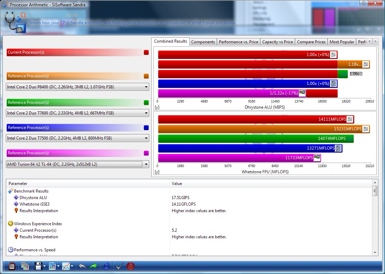The width and height of the screenshot is (385, 274).
Task: Click the green Reference Processor(s) color swatch
Action: click(x=146, y=103)
